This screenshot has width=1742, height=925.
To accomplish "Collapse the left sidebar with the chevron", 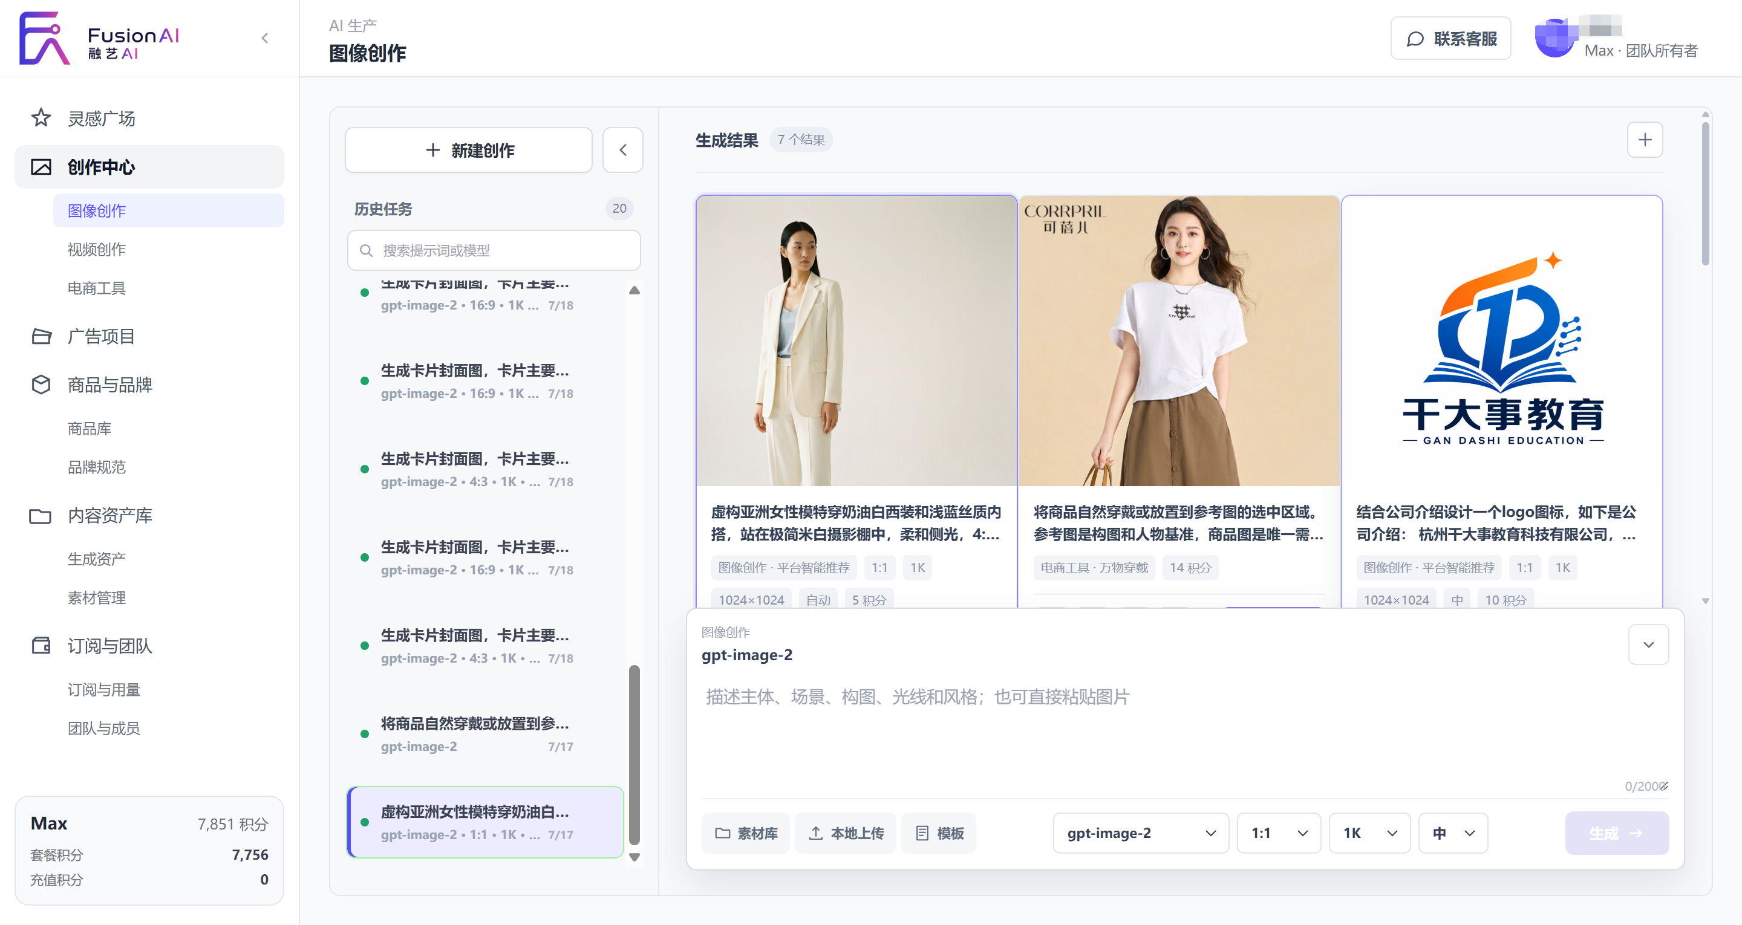I will [x=265, y=39].
